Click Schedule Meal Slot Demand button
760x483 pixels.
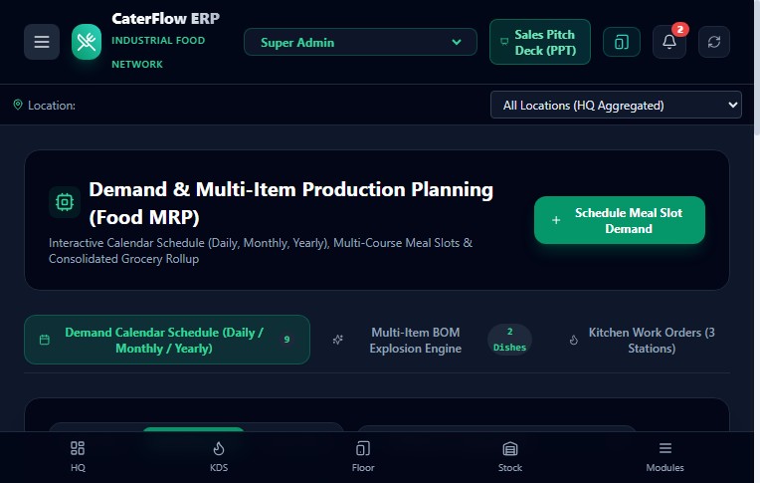620,220
